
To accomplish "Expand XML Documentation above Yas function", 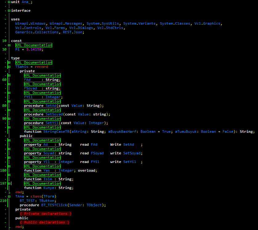I will 9,166.
